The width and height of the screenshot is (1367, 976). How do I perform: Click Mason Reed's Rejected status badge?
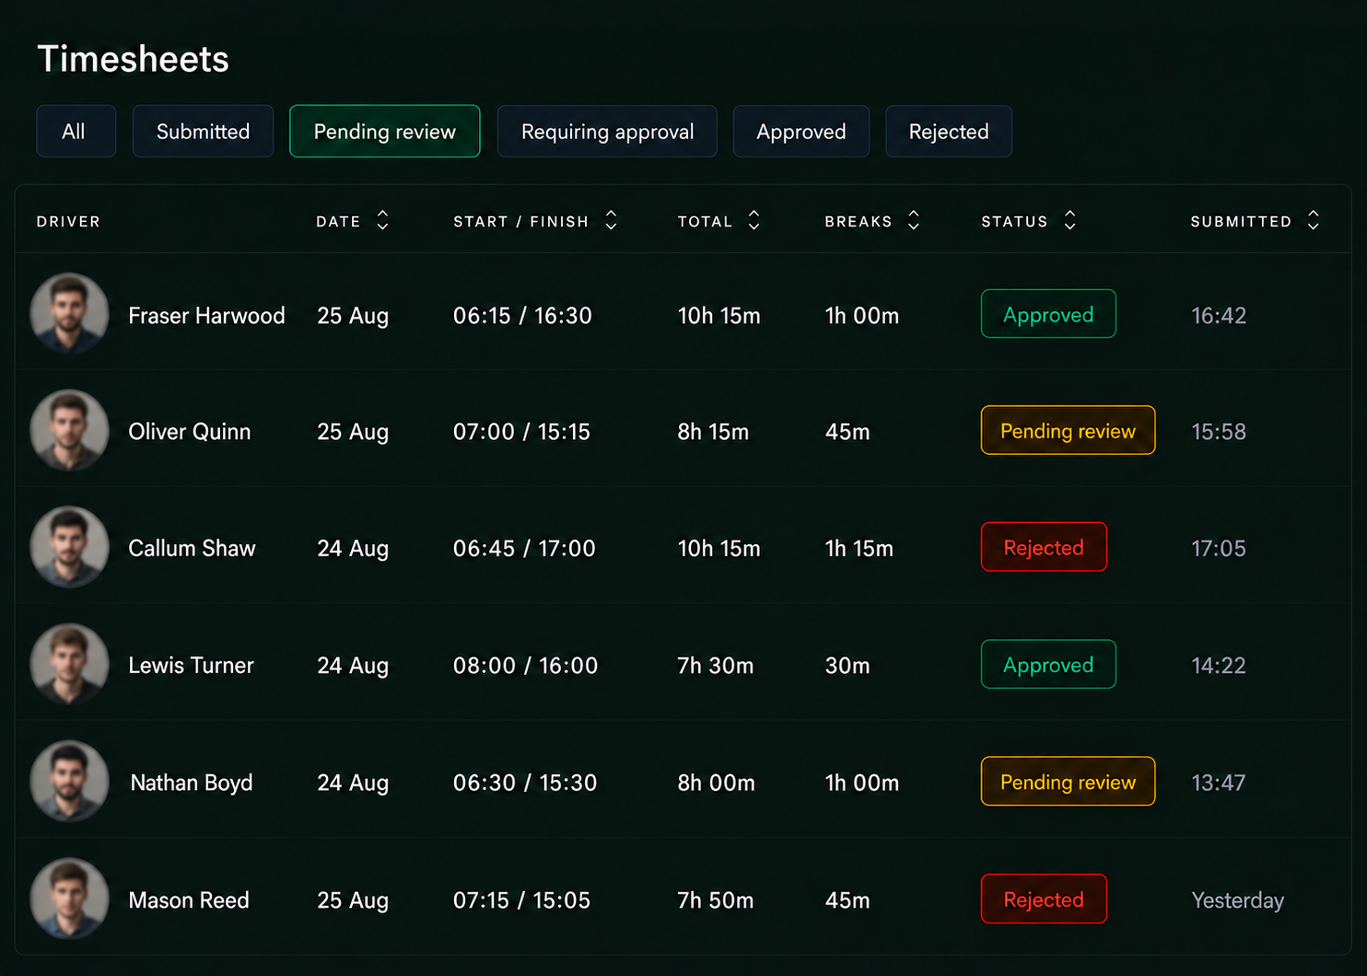click(x=1044, y=900)
